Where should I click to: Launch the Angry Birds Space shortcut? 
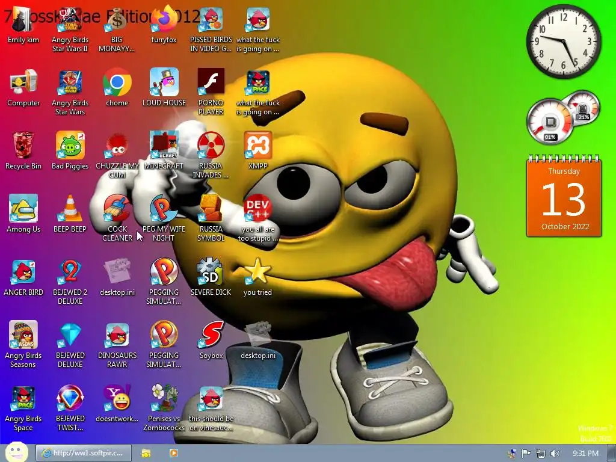click(23, 408)
